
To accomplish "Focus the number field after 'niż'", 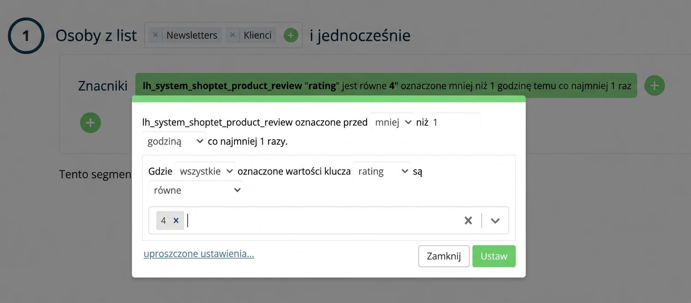I will click(x=455, y=122).
